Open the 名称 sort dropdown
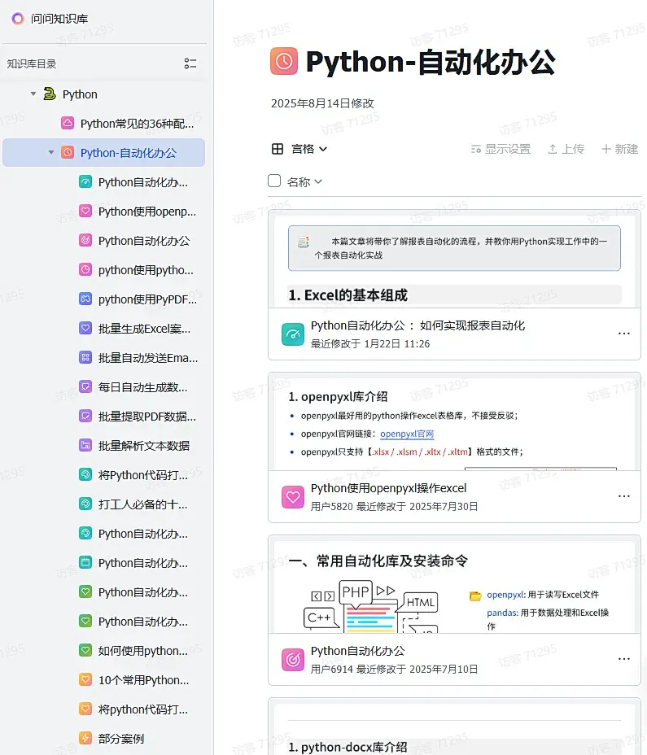 tap(304, 182)
